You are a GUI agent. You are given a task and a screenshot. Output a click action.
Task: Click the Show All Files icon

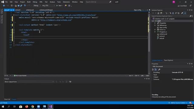tap(179, 13)
